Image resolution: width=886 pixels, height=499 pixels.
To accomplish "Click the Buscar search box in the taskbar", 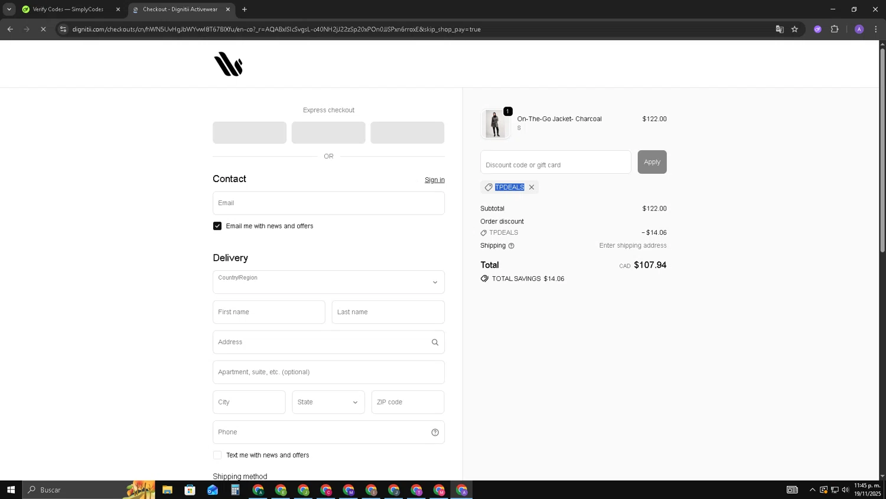I will coord(89,490).
